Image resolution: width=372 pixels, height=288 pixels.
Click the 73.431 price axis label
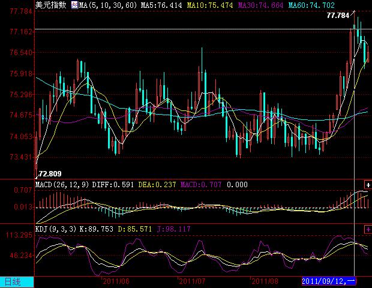click(x=21, y=157)
